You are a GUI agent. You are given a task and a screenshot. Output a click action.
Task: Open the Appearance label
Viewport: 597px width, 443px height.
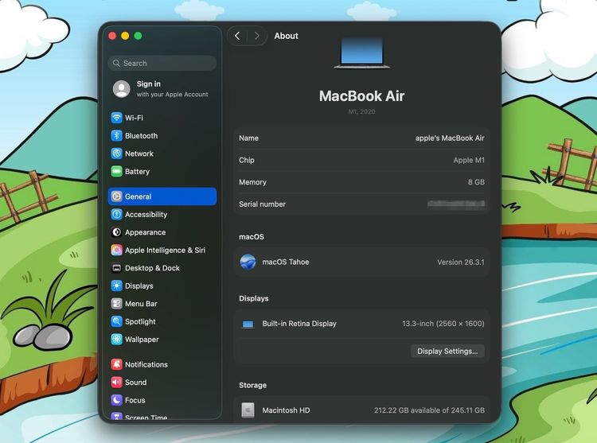(146, 232)
